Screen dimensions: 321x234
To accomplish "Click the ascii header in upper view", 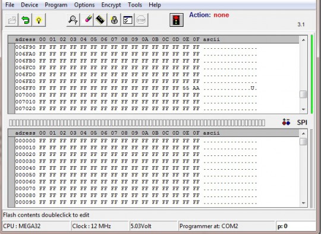I will pyautogui.click(x=211, y=39).
